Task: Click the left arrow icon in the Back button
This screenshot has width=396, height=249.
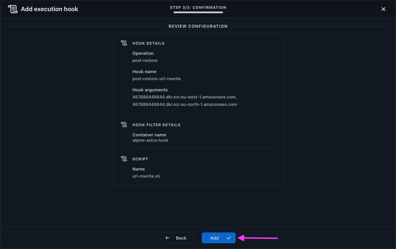Action: [x=167, y=238]
